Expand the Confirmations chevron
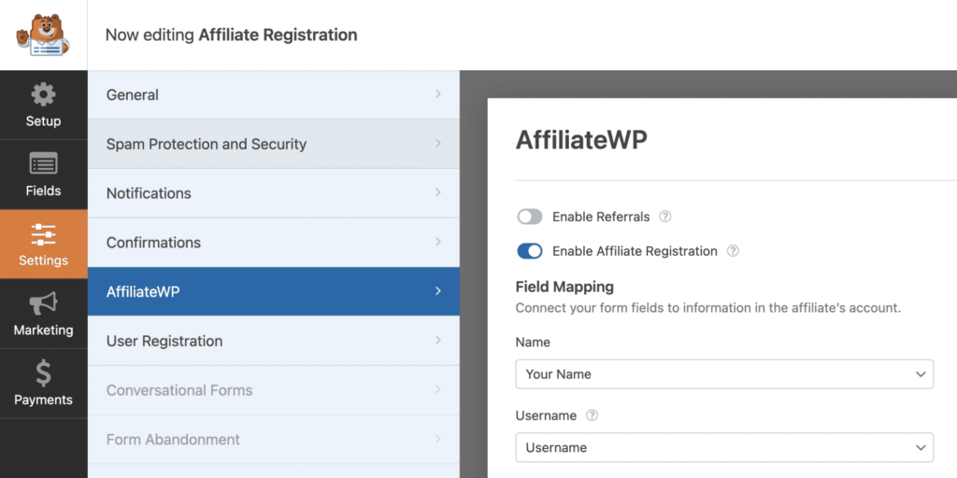 pyautogui.click(x=437, y=242)
